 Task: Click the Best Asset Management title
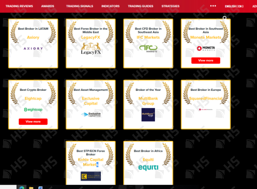click(91, 90)
